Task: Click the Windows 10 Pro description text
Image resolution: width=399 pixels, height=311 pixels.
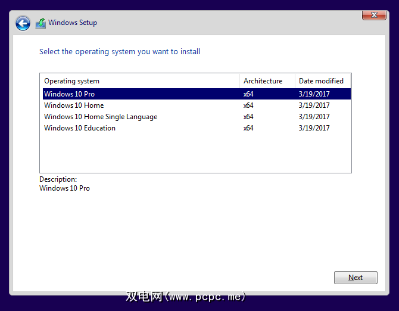Action: tap(65, 188)
